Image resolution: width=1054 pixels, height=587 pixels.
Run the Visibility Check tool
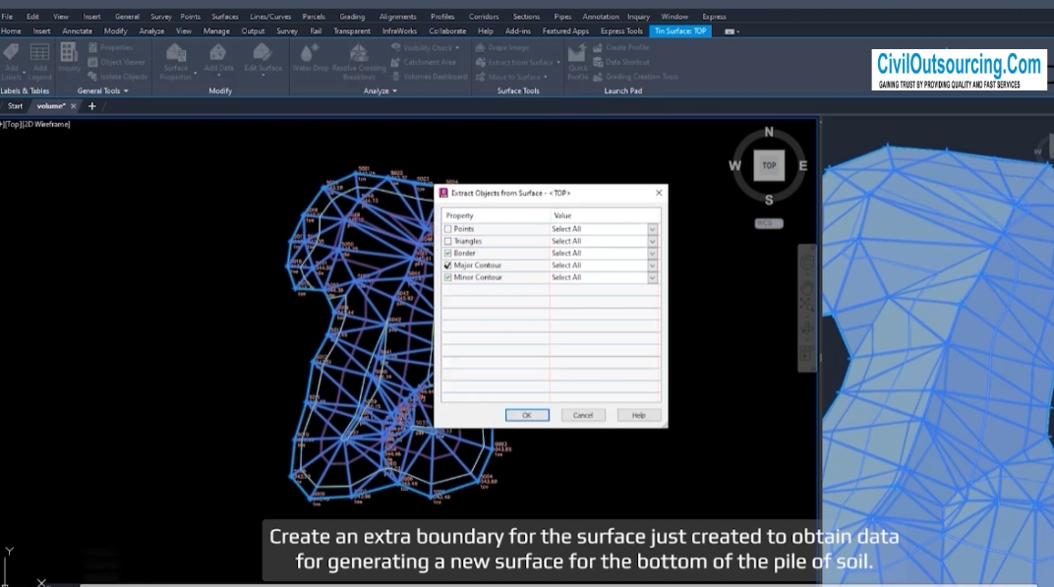pyautogui.click(x=425, y=48)
